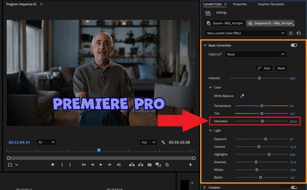The height and width of the screenshot is (190, 307).
Task: Click the Reset button
Action: (281, 68)
